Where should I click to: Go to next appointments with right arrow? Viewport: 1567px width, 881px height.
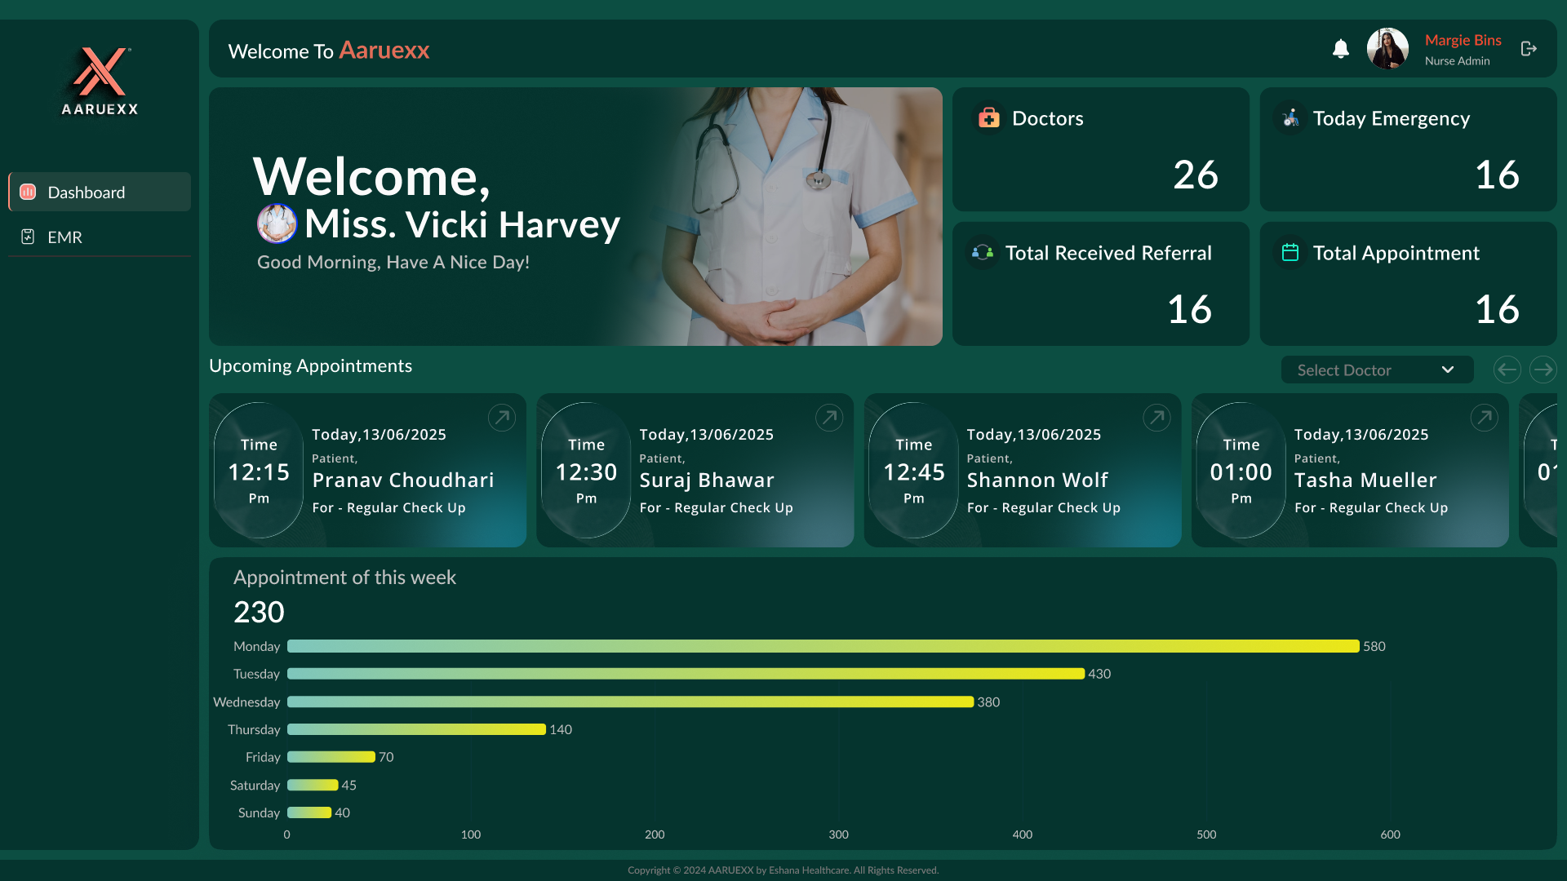point(1543,370)
